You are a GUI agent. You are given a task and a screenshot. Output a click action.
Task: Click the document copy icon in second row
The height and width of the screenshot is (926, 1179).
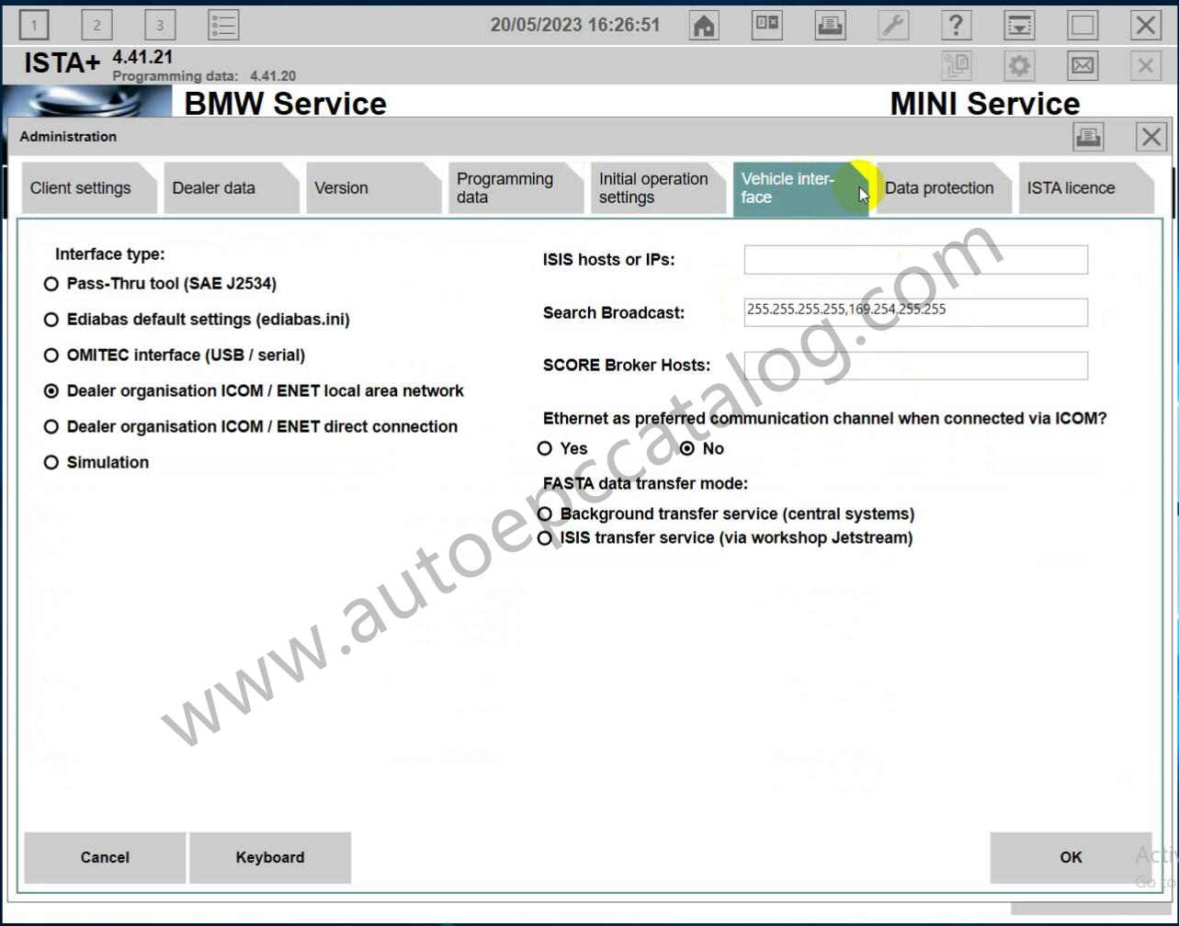[957, 65]
